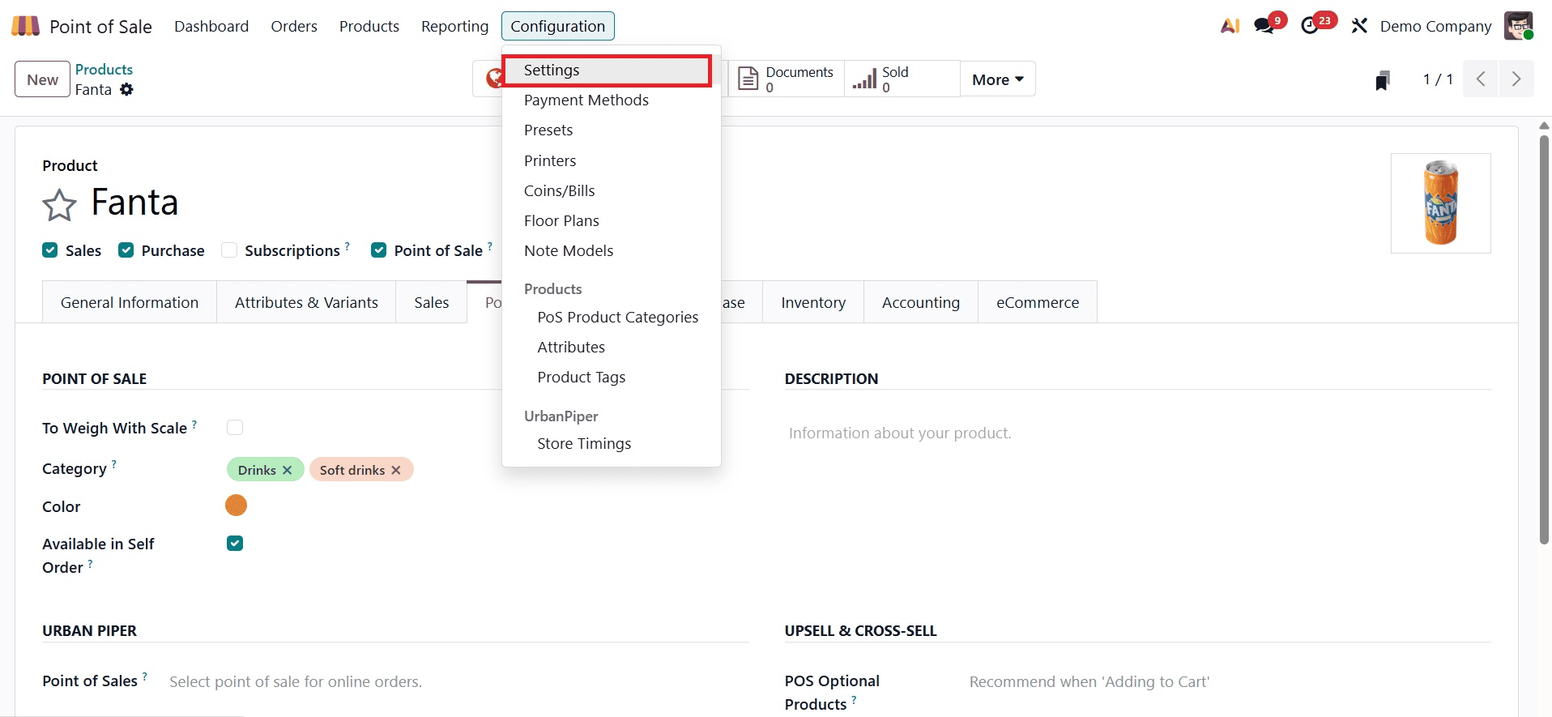The image size is (1552, 717).
Task: Switch to the eCommerce tab
Action: coord(1038,302)
